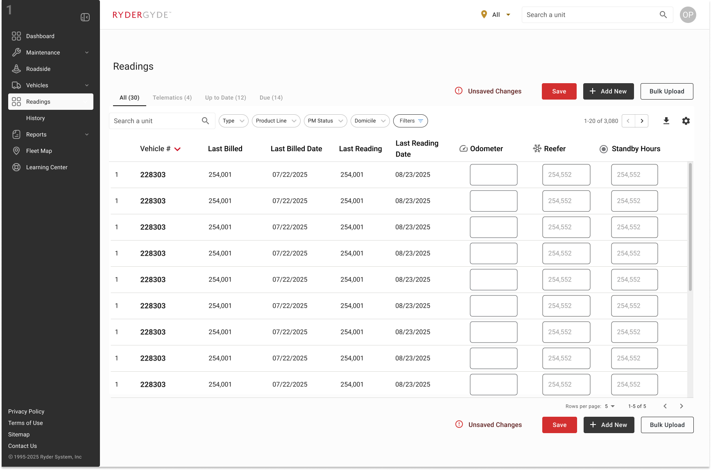Sort by Vehicle # column arrow

point(177,149)
